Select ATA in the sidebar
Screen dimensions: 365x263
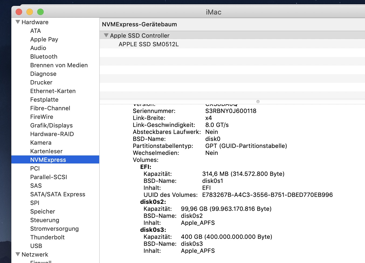click(x=36, y=31)
